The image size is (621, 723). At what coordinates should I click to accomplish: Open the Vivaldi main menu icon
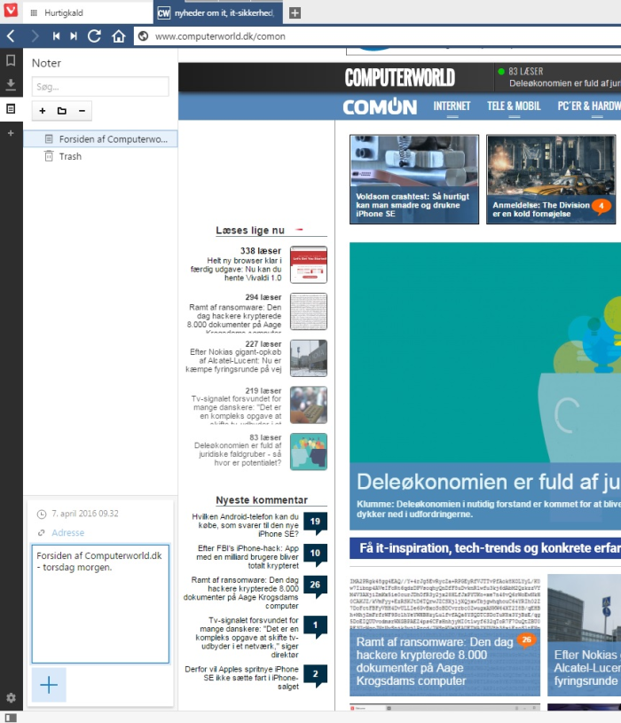click(x=10, y=10)
